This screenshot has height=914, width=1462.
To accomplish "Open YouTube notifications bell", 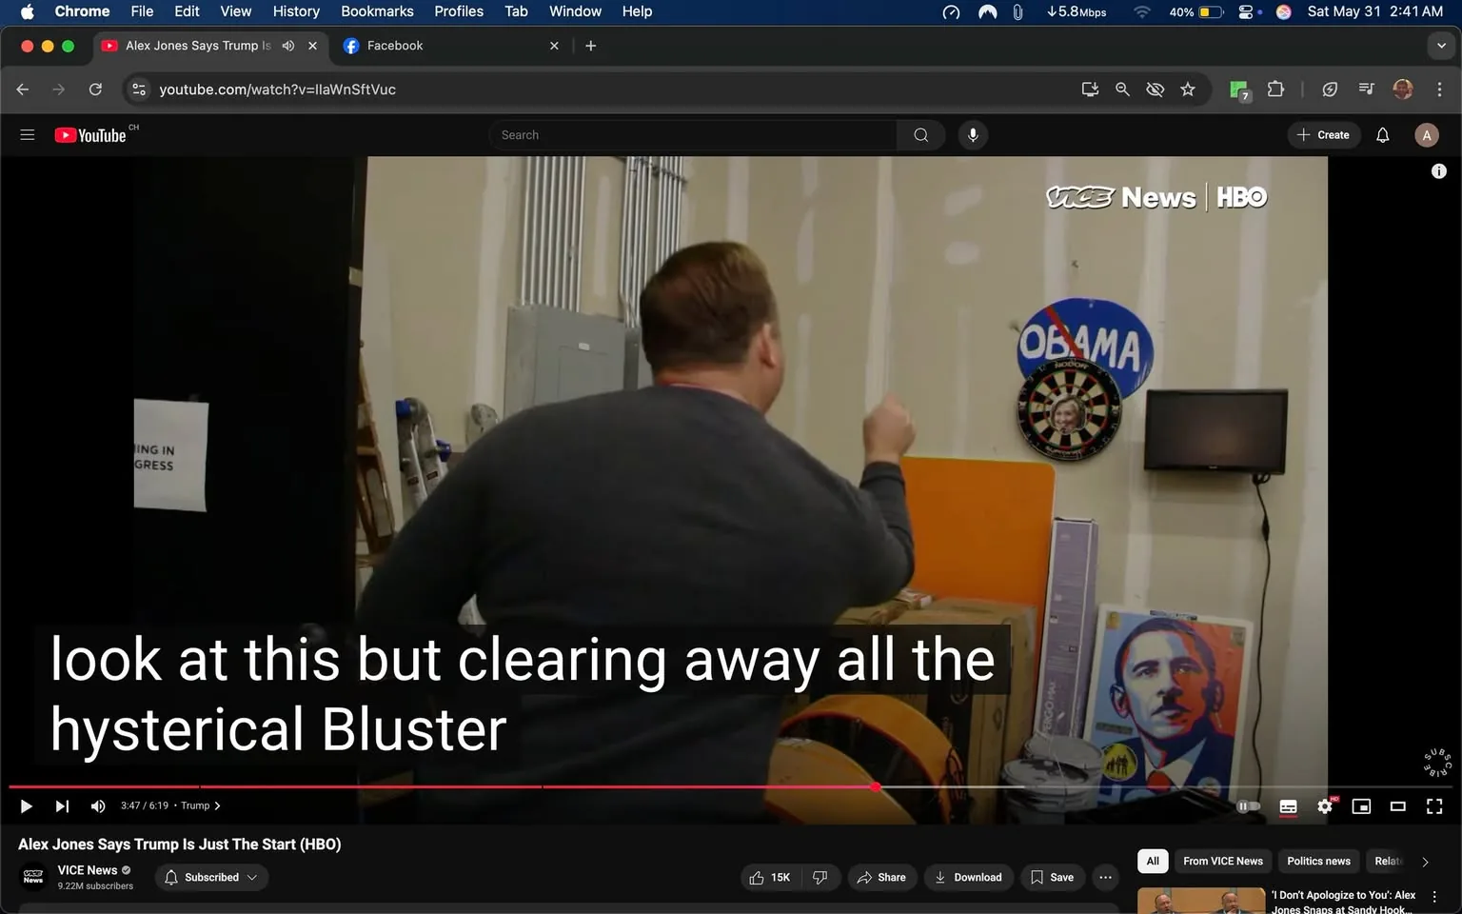I will point(1382,135).
